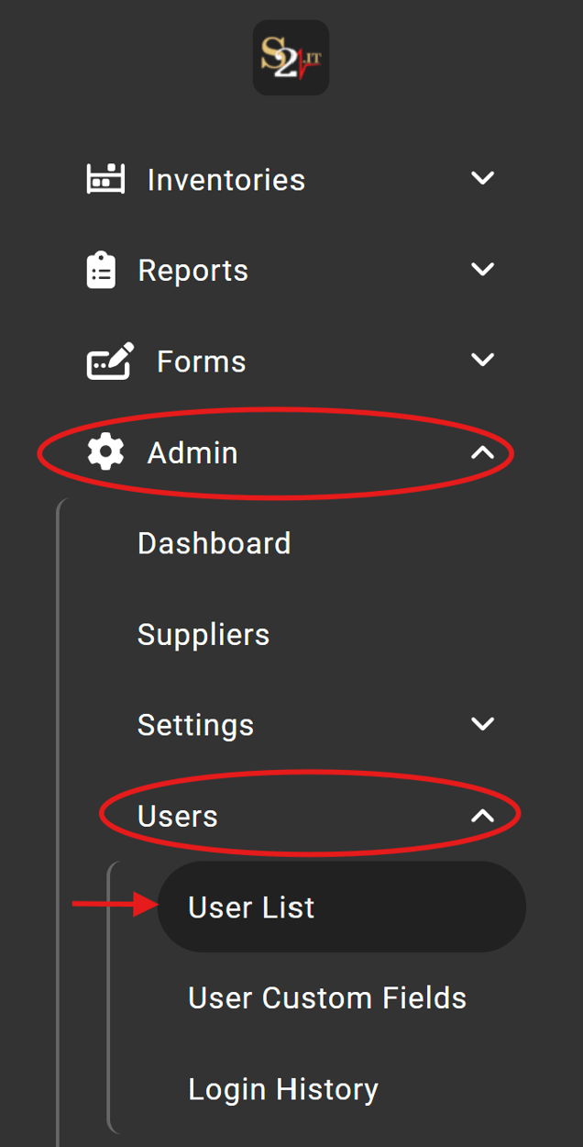Expand the Inventories section
The width and height of the screenshot is (583, 1147).
(x=483, y=179)
